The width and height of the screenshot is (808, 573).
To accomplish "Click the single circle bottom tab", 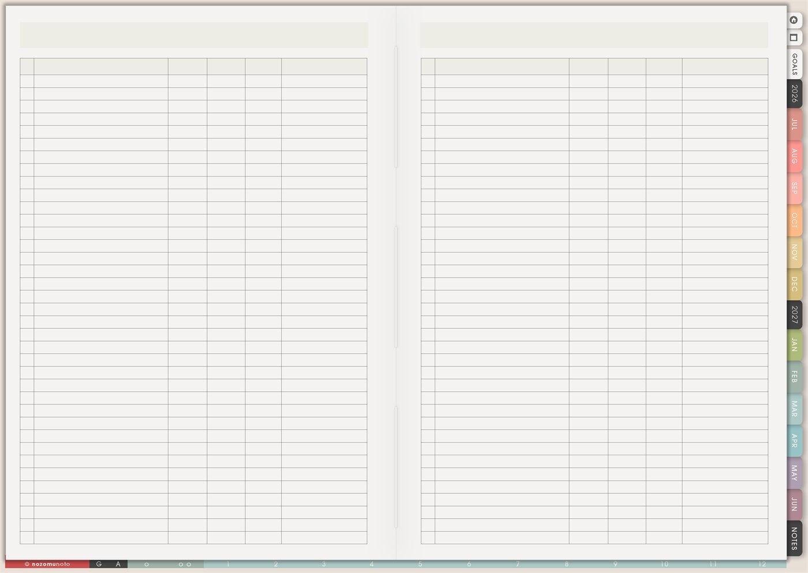I will click(x=147, y=564).
